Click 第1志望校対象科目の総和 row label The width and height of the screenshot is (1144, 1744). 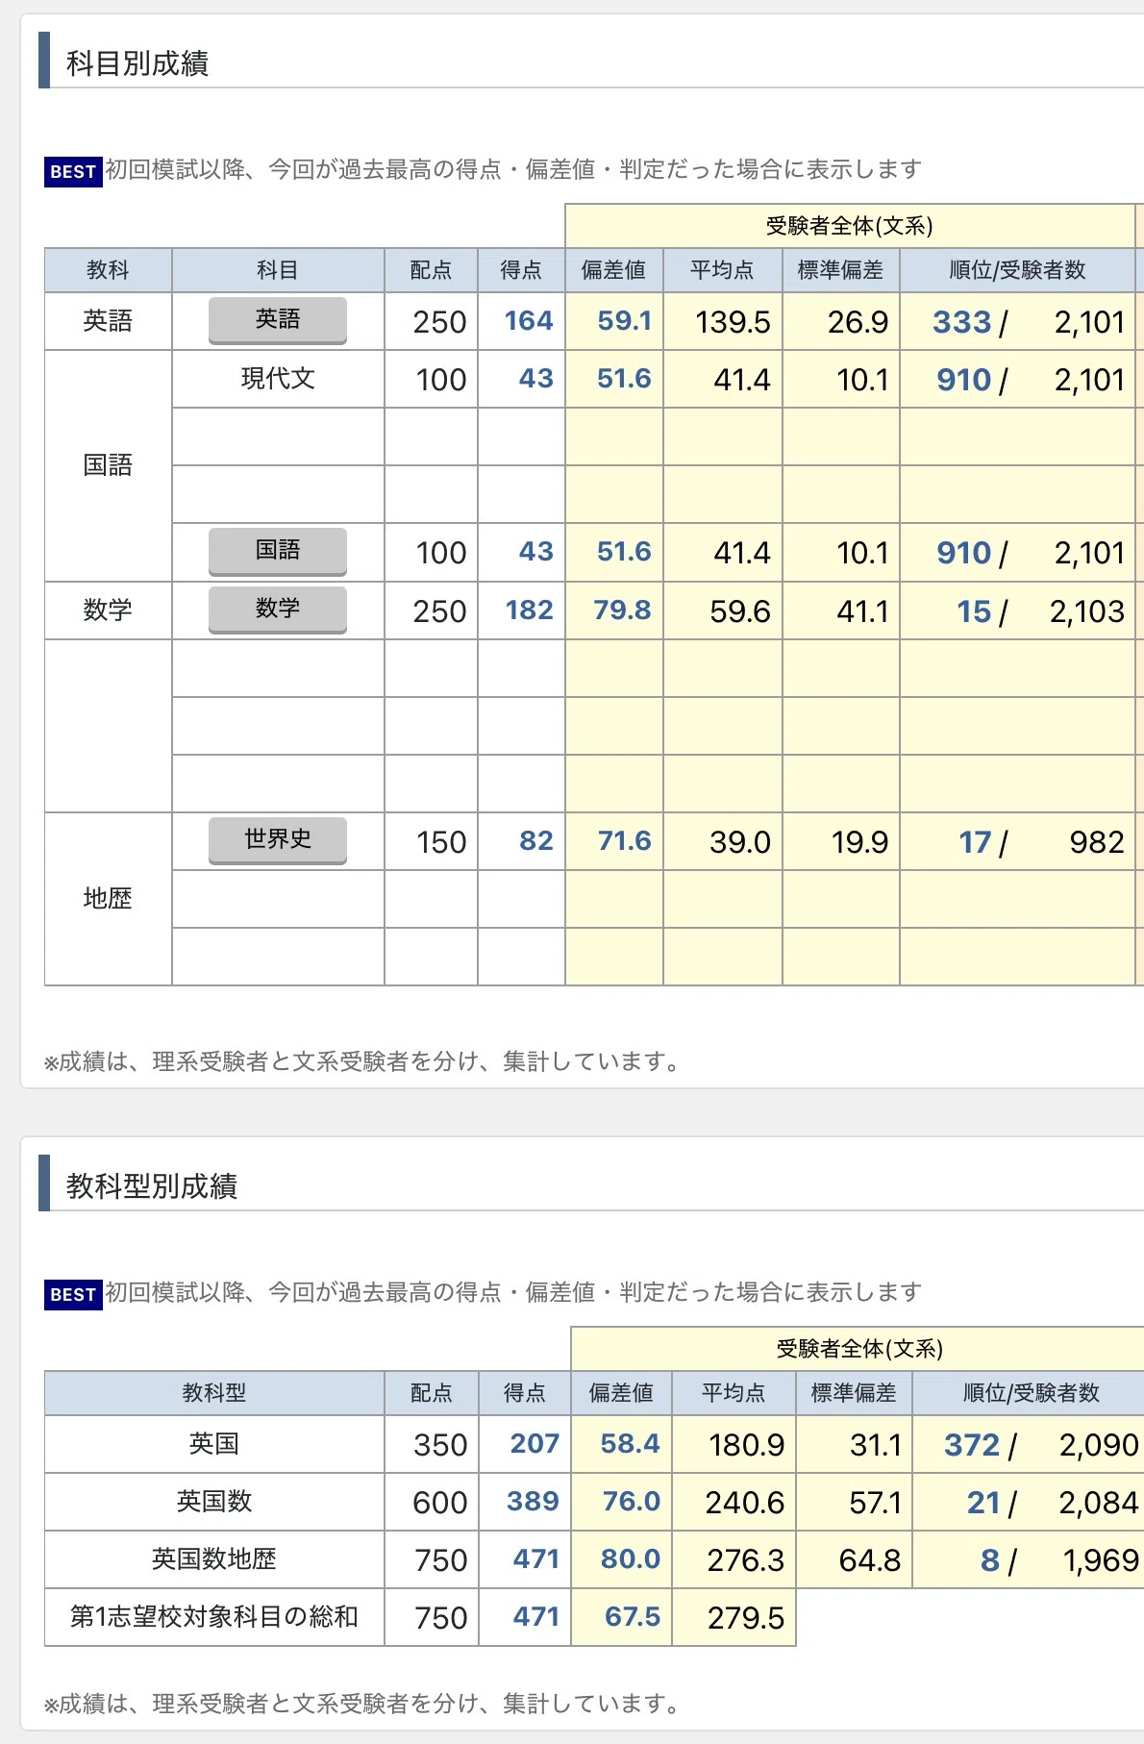[214, 1617]
